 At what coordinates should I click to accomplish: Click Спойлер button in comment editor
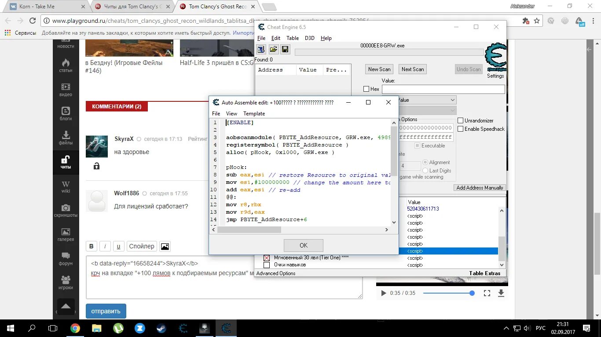pos(142,246)
